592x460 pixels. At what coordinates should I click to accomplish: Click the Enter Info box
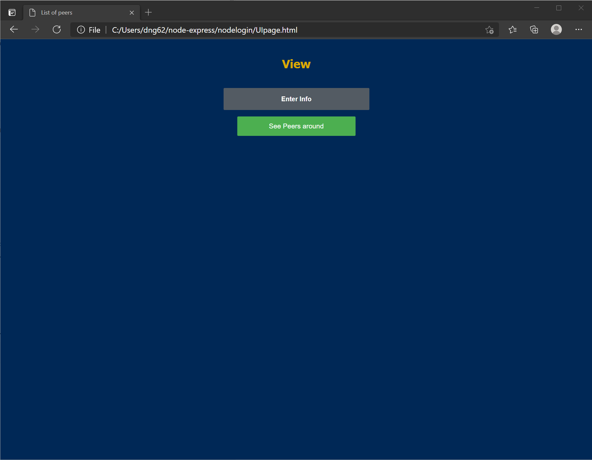(x=296, y=99)
